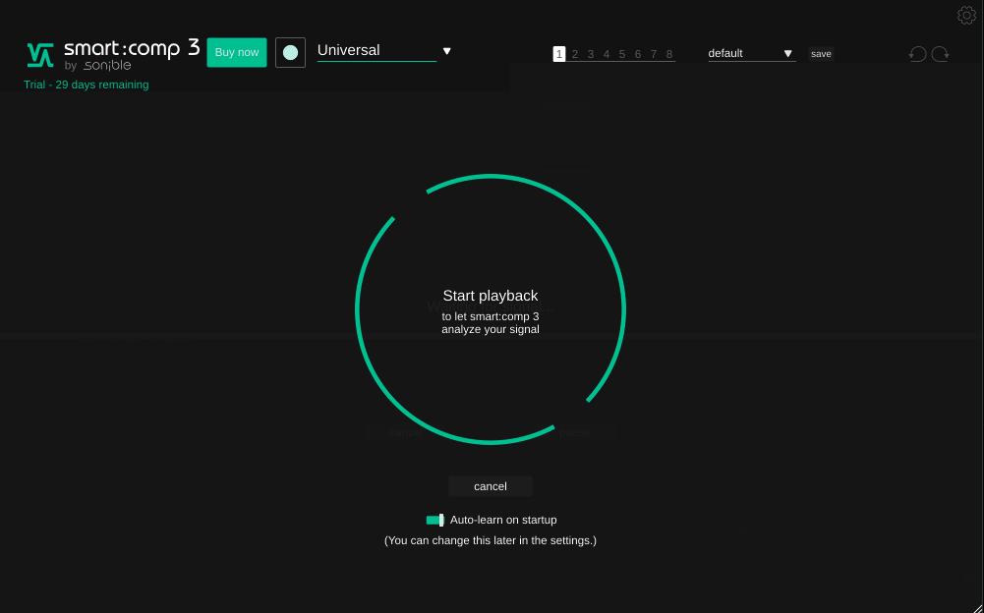This screenshot has width=984, height=613.
Task: Click the window resize handle in the corner
Action: (976, 605)
